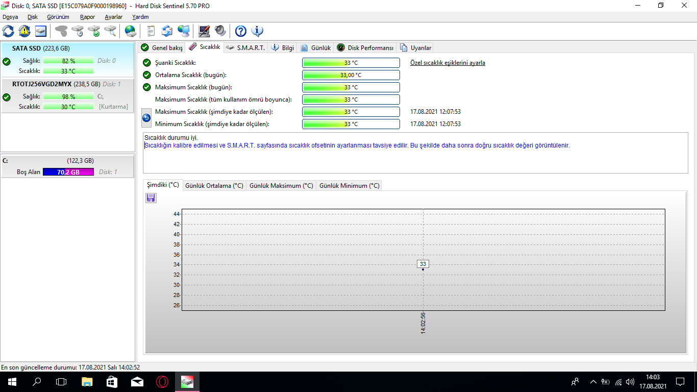Open the volume control in system tray
This screenshot has width=697, height=392.
[x=630, y=382]
